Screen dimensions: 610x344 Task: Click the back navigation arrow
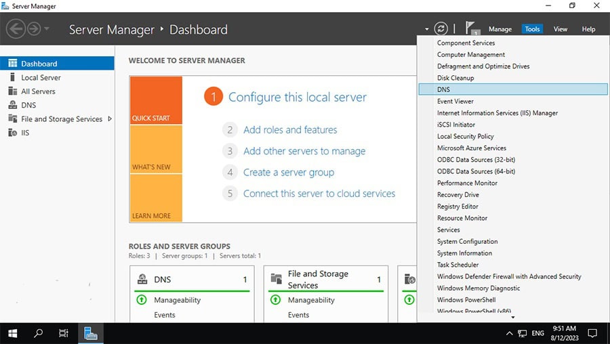16,28
